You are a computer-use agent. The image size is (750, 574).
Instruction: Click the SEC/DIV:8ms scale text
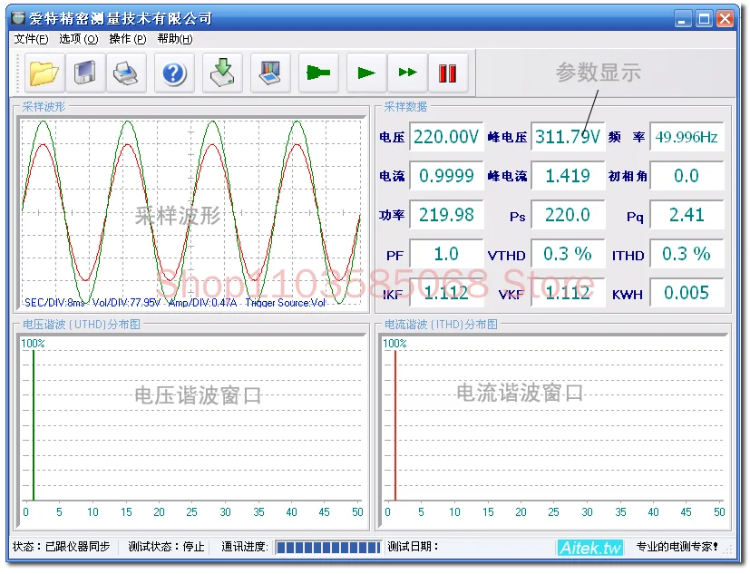[x=54, y=303]
